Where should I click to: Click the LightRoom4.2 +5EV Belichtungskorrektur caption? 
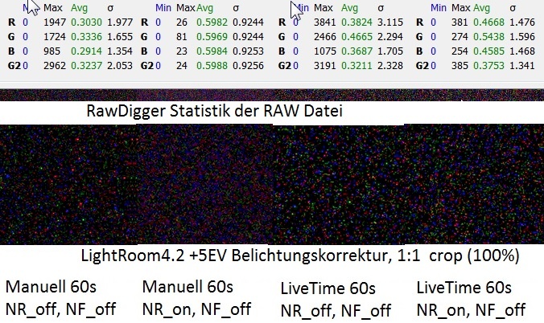(x=299, y=257)
